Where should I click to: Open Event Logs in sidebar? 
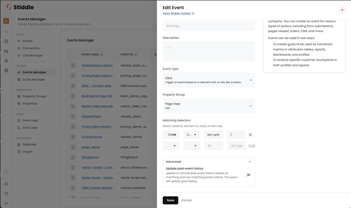(x=30, y=120)
